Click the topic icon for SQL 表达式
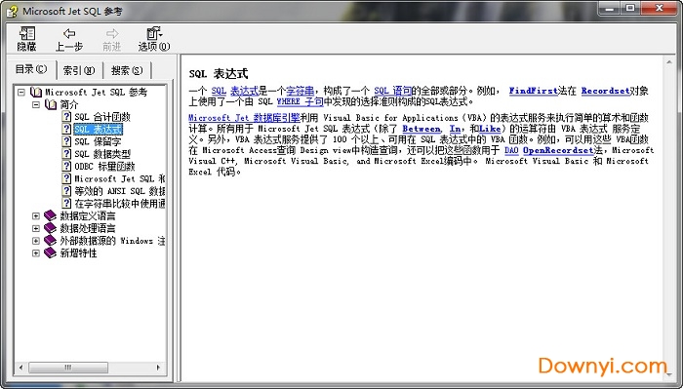The height and width of the screenshot is (389, 683). 66,129
